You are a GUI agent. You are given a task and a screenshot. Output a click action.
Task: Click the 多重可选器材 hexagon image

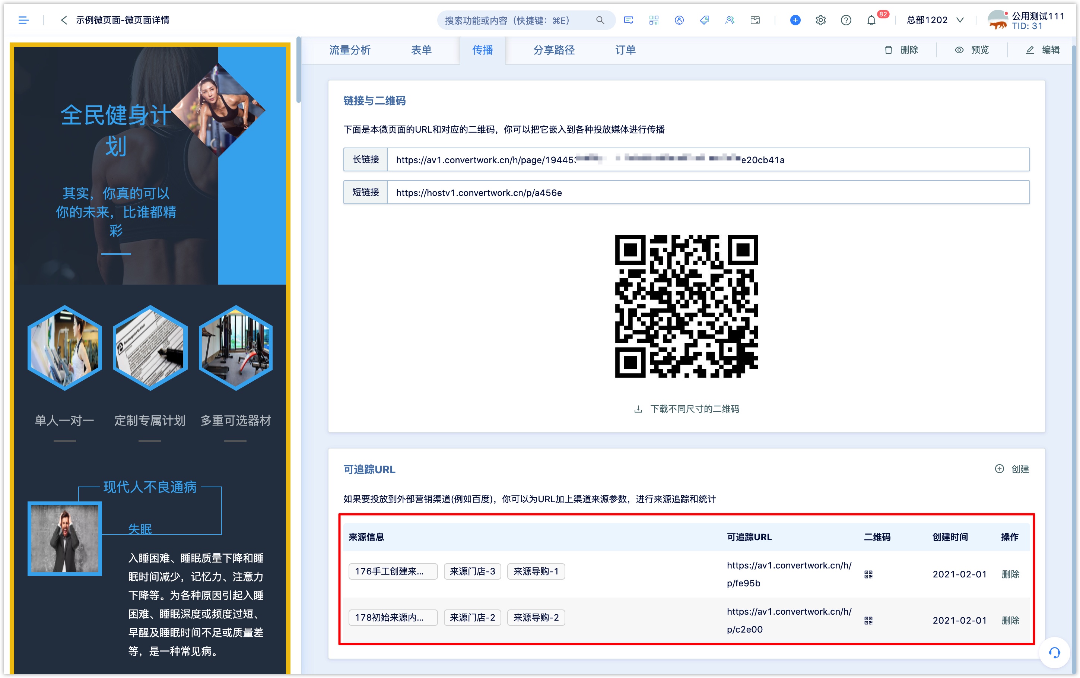coord(235,348)
